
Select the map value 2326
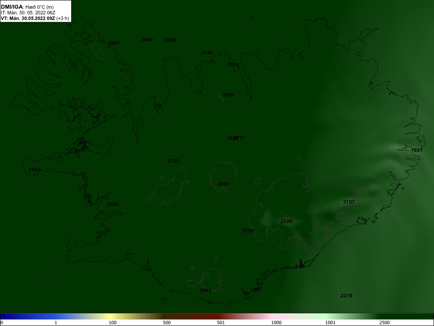286,222
